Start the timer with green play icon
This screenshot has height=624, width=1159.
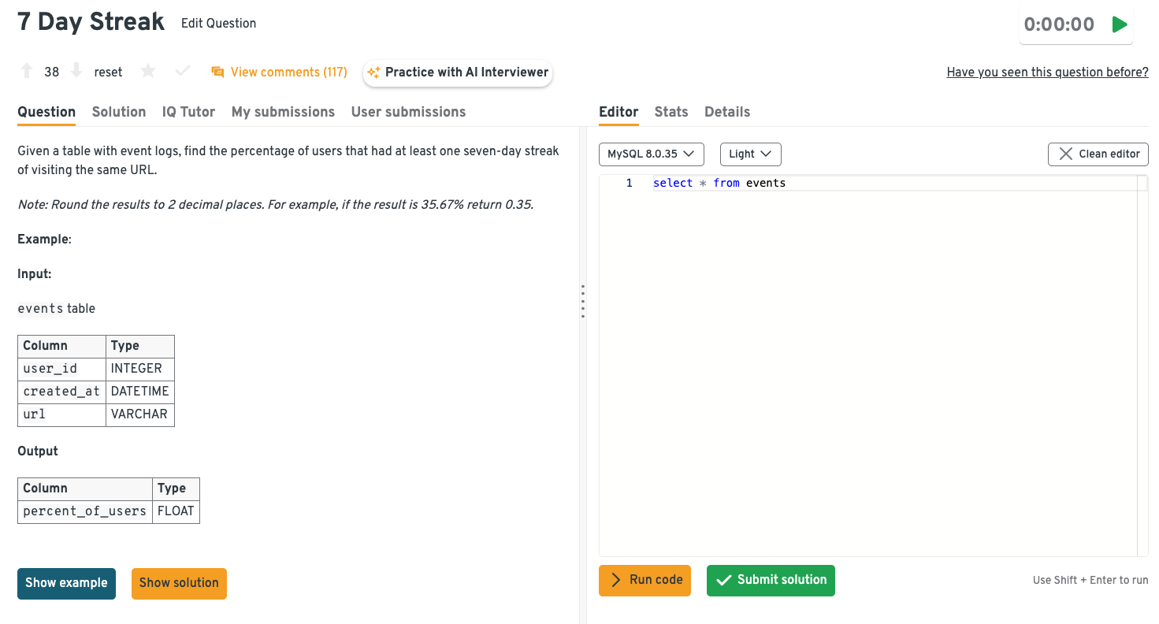[1119, 24]
